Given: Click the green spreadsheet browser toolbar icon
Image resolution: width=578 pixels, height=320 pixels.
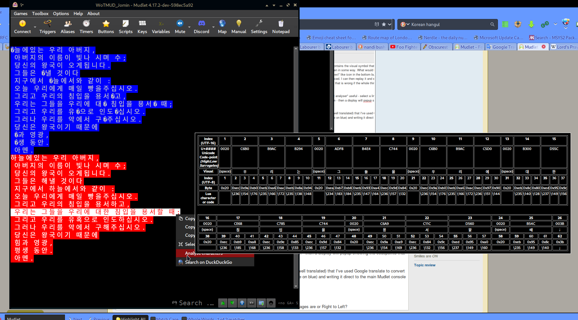Looking at the screenshot, I should tap(505, 24).
